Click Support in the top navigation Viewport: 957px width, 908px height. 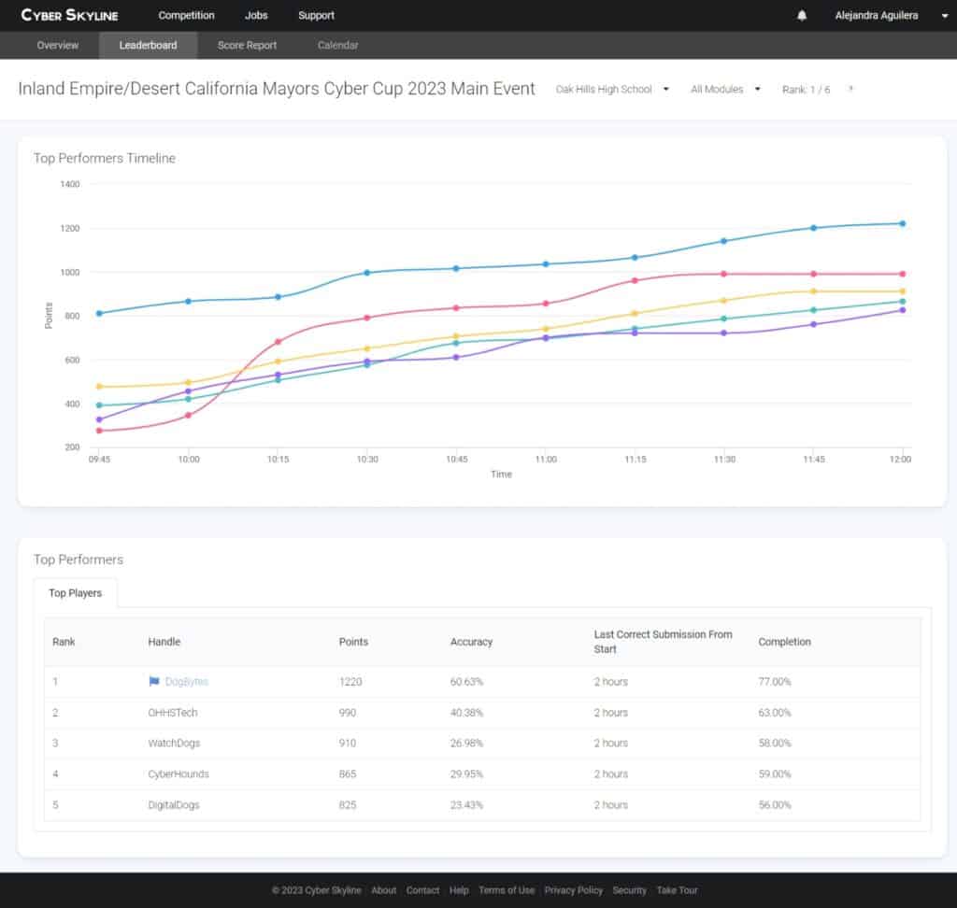(x=316, y=16)
